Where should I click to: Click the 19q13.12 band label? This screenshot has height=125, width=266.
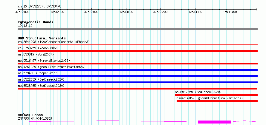[25, 26]
